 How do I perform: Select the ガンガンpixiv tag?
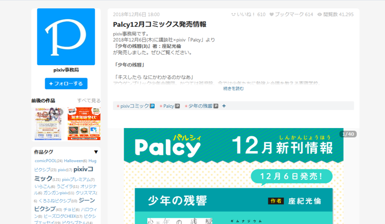[x=56, y=193]
